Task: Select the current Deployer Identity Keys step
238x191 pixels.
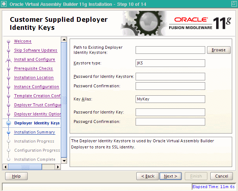Action: 37,123
